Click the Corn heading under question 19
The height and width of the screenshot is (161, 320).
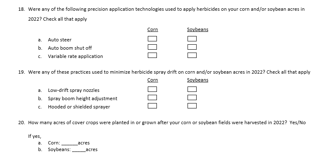pyautogui.click(x=153, y=80)
